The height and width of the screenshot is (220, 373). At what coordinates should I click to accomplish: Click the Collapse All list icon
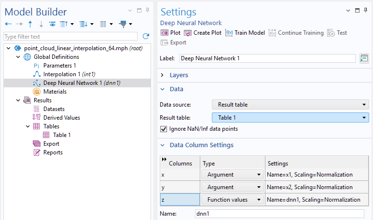coord(64,24)
